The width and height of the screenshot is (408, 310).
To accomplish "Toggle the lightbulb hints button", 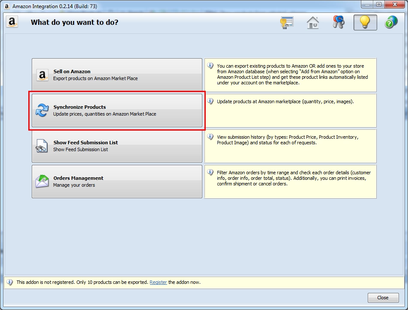I will coord(365,22).
